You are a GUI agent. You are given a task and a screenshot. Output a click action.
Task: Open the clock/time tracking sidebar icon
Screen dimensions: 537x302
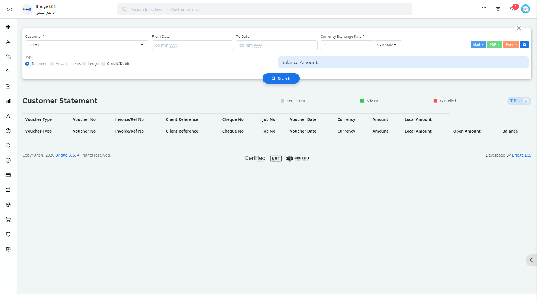point(8,160)
